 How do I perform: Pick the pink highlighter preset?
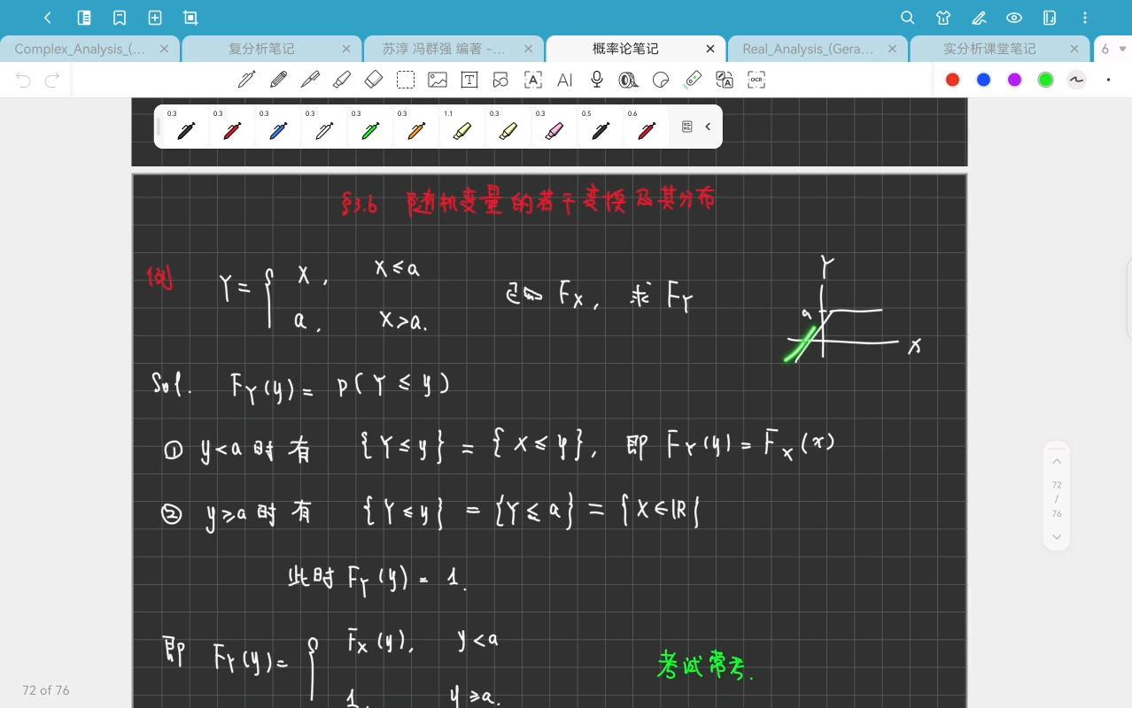554,127
